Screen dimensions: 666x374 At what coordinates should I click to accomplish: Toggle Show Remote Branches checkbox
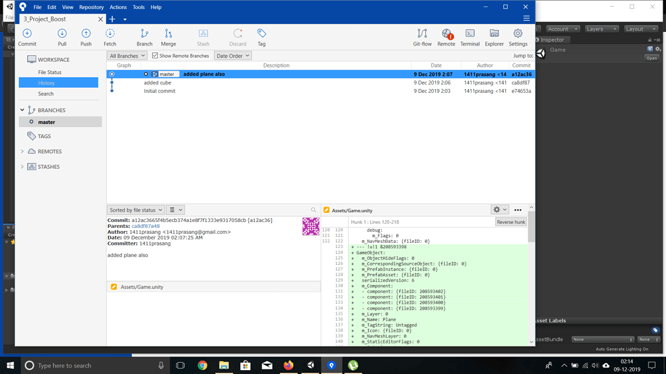click(155, 56)
